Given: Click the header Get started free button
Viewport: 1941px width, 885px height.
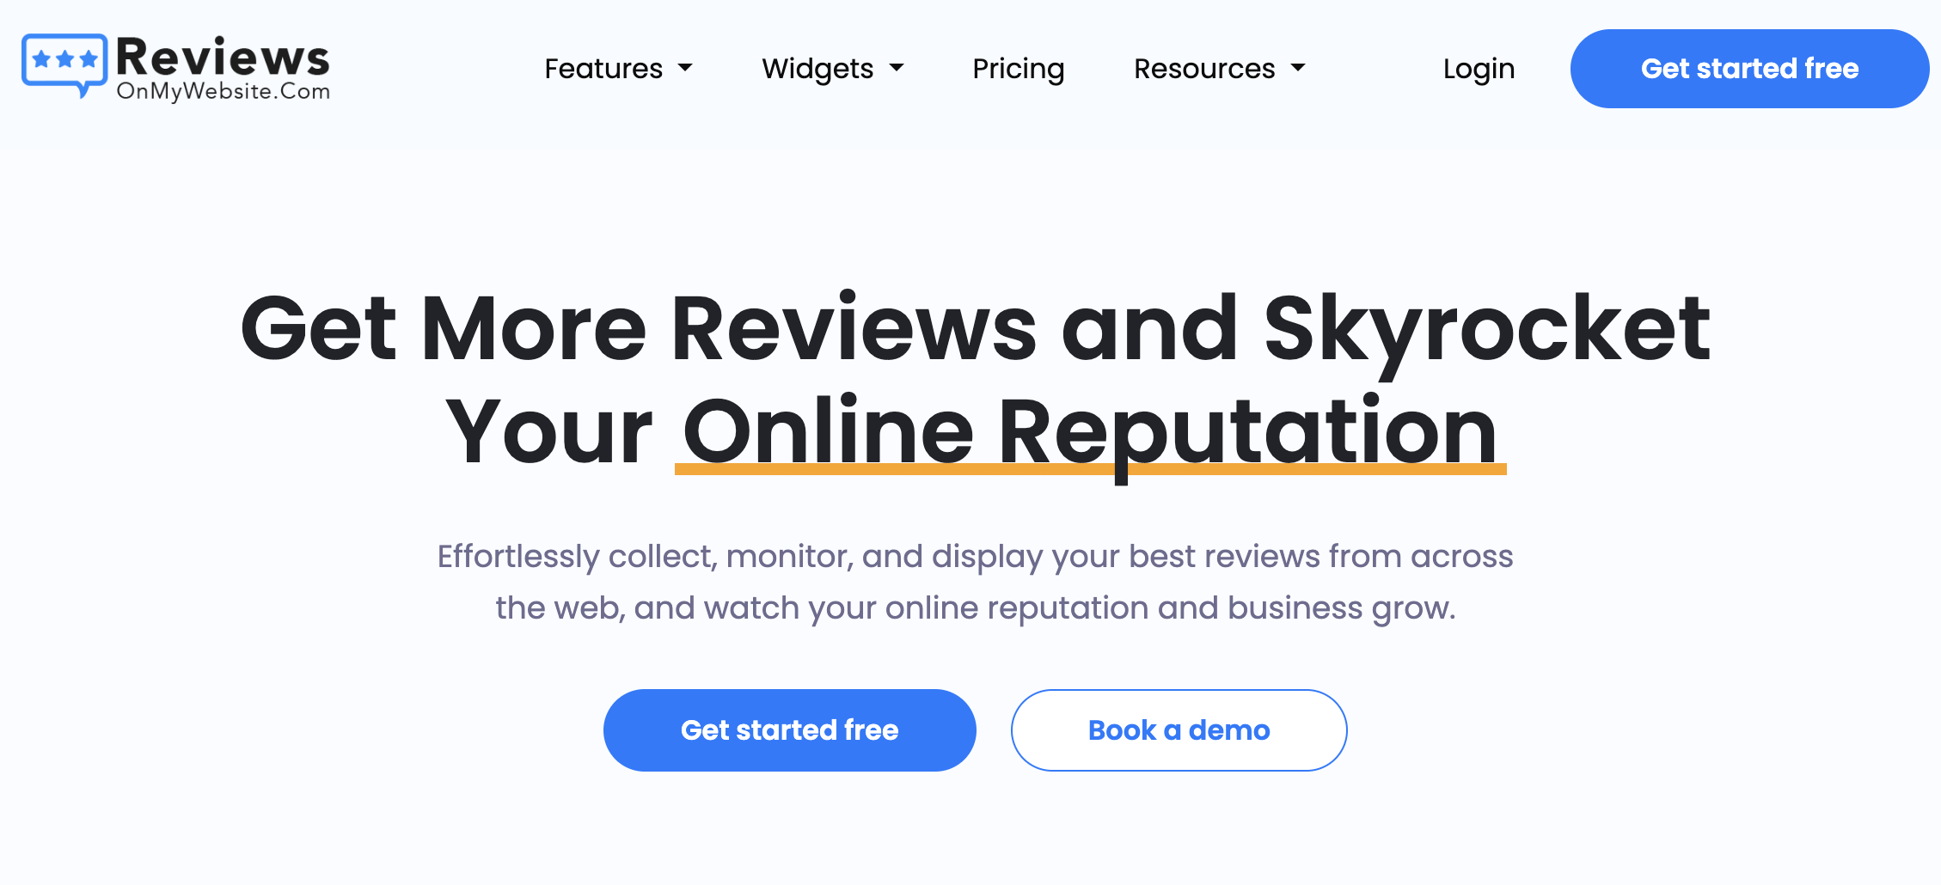Looking at the screenshot, I should click(x=1749, y=69).
